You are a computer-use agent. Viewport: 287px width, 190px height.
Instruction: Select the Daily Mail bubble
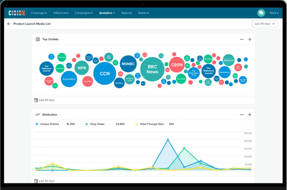(x=88, y=81)
